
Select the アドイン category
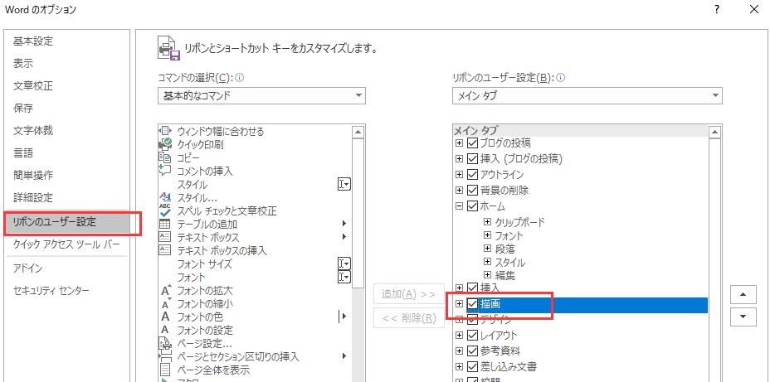28,268
